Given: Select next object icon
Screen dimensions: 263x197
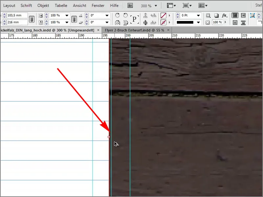Looking at the screenshot, I should 153,22.
